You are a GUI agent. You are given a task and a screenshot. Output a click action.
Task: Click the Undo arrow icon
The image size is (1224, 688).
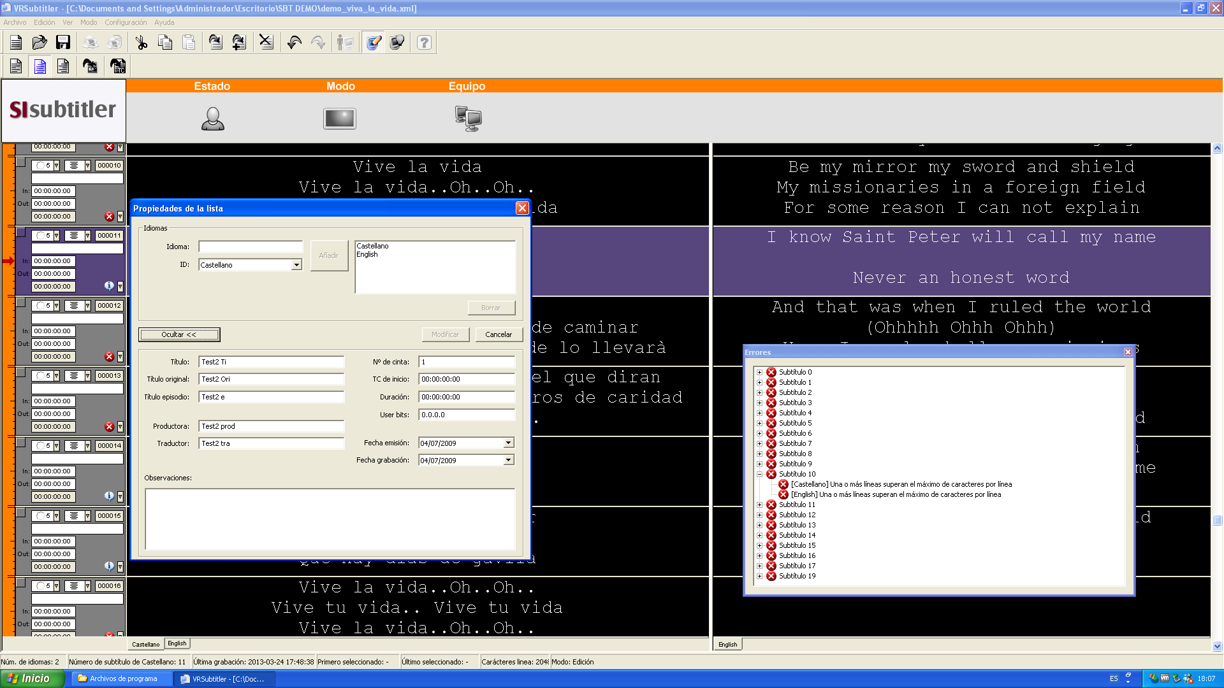point(294,43)
